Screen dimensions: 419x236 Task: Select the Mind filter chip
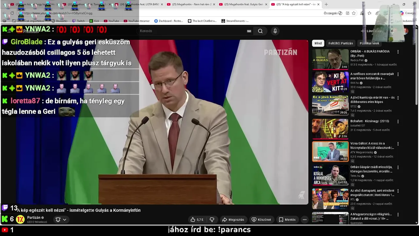[x=318, y=43]
